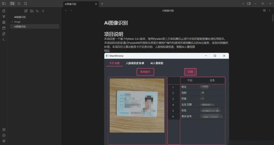Open today's daily note calendar icon
The height and width of the screenshot is (145, 274).
tap(4, 28)
